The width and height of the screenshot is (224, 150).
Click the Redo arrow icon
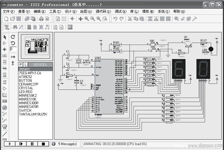coord(121,19)
